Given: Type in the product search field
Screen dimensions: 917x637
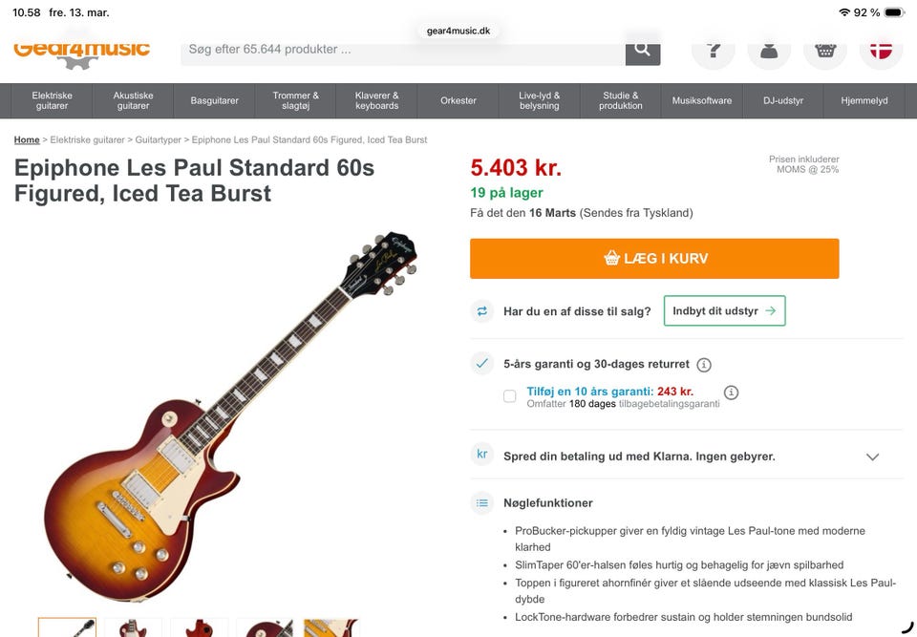Looking at the screenshot, I should tap(401, 50).
